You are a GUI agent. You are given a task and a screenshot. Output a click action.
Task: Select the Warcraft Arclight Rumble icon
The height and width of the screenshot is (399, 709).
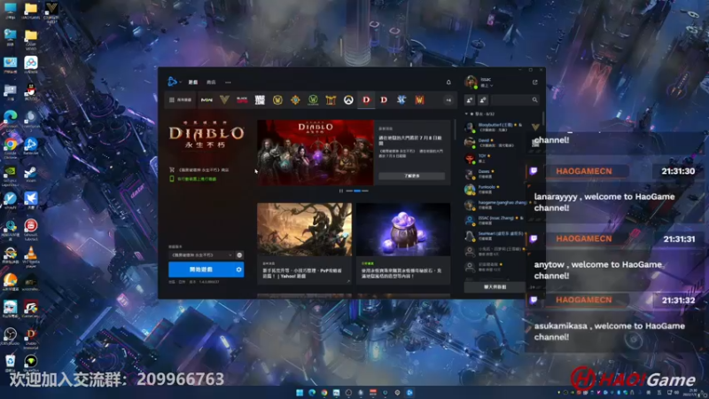331,100
